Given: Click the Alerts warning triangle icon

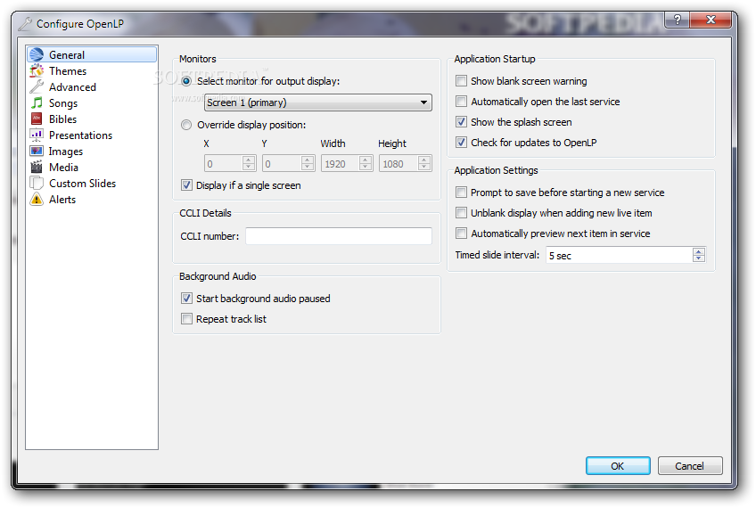Looking at the screenshot, I should coord(37,199).
